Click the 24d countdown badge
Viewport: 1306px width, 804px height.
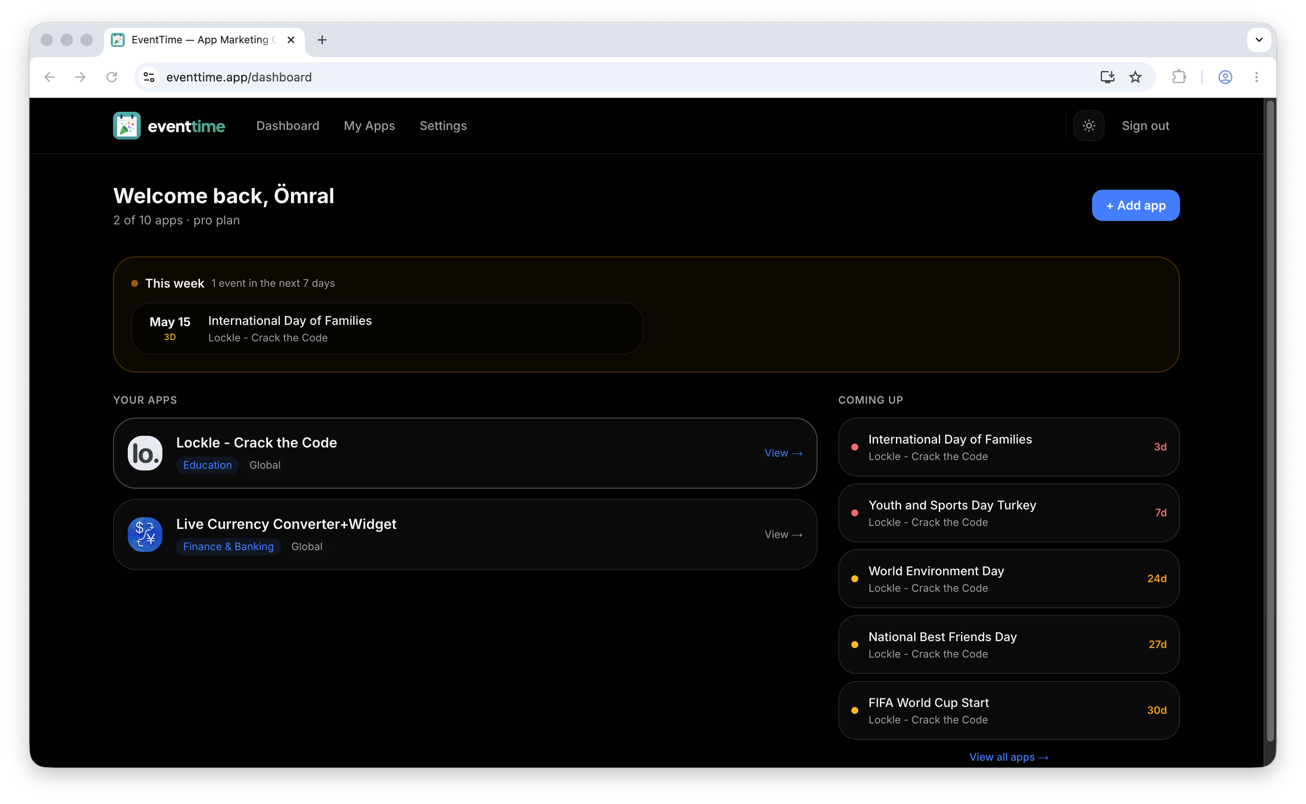1157,579
